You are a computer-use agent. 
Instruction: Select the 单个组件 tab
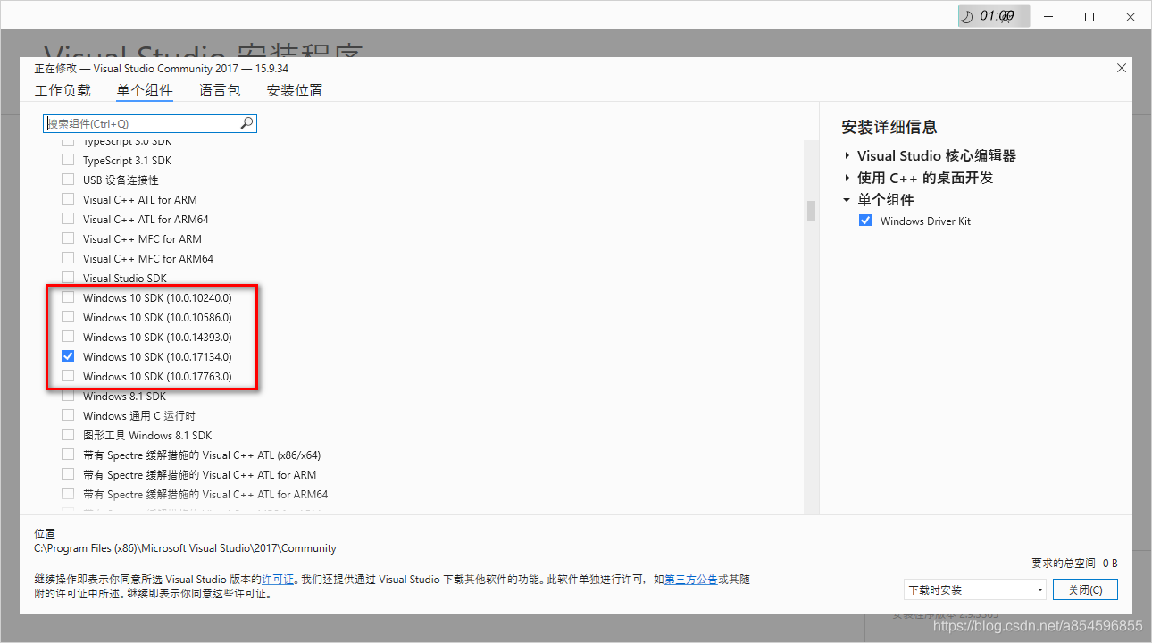click(145, 90)
